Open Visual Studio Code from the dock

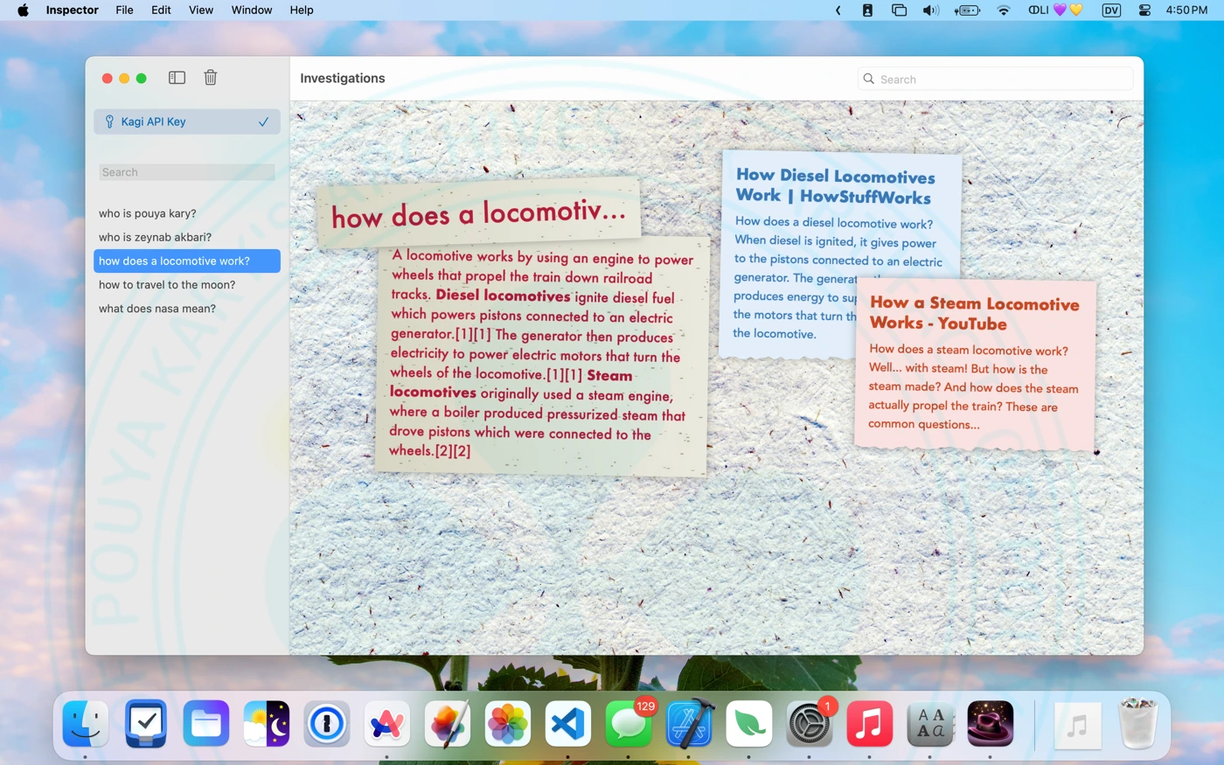(x=568, y=724)
